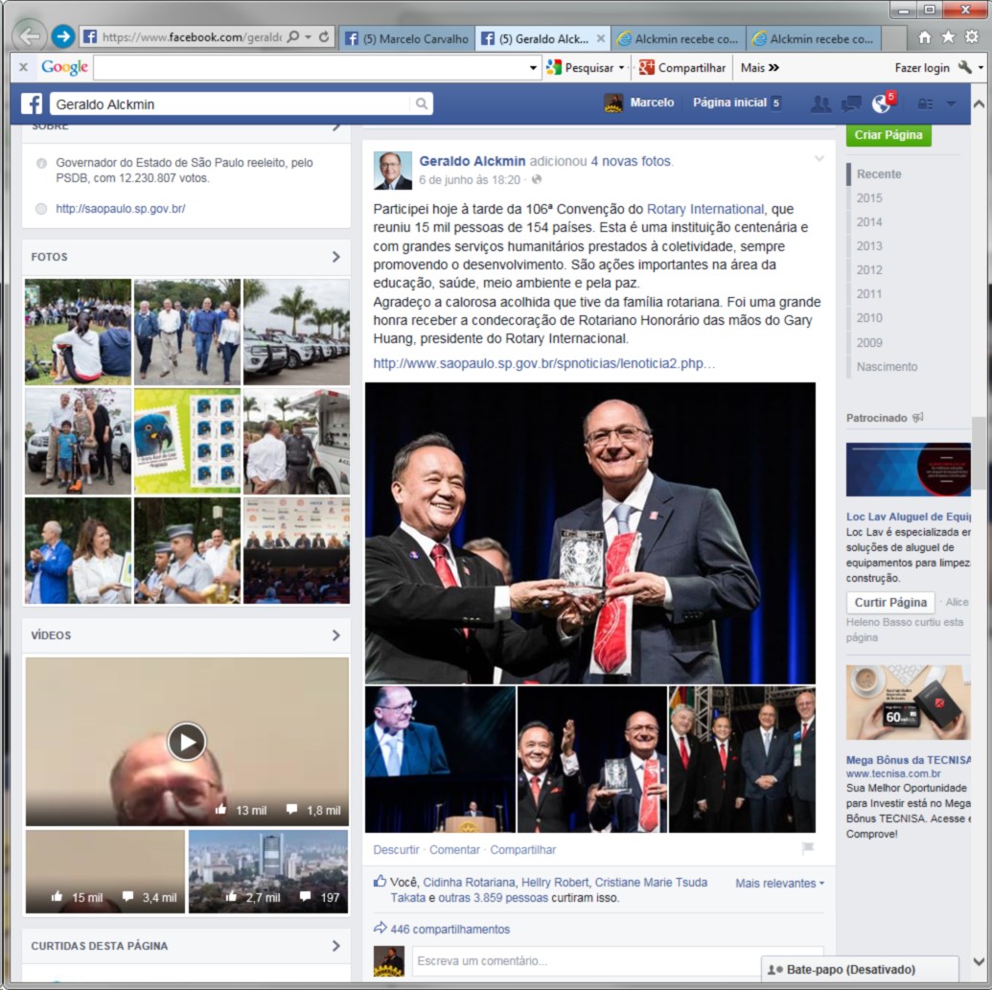Click the Criar Página button

(x=888, y=135)
